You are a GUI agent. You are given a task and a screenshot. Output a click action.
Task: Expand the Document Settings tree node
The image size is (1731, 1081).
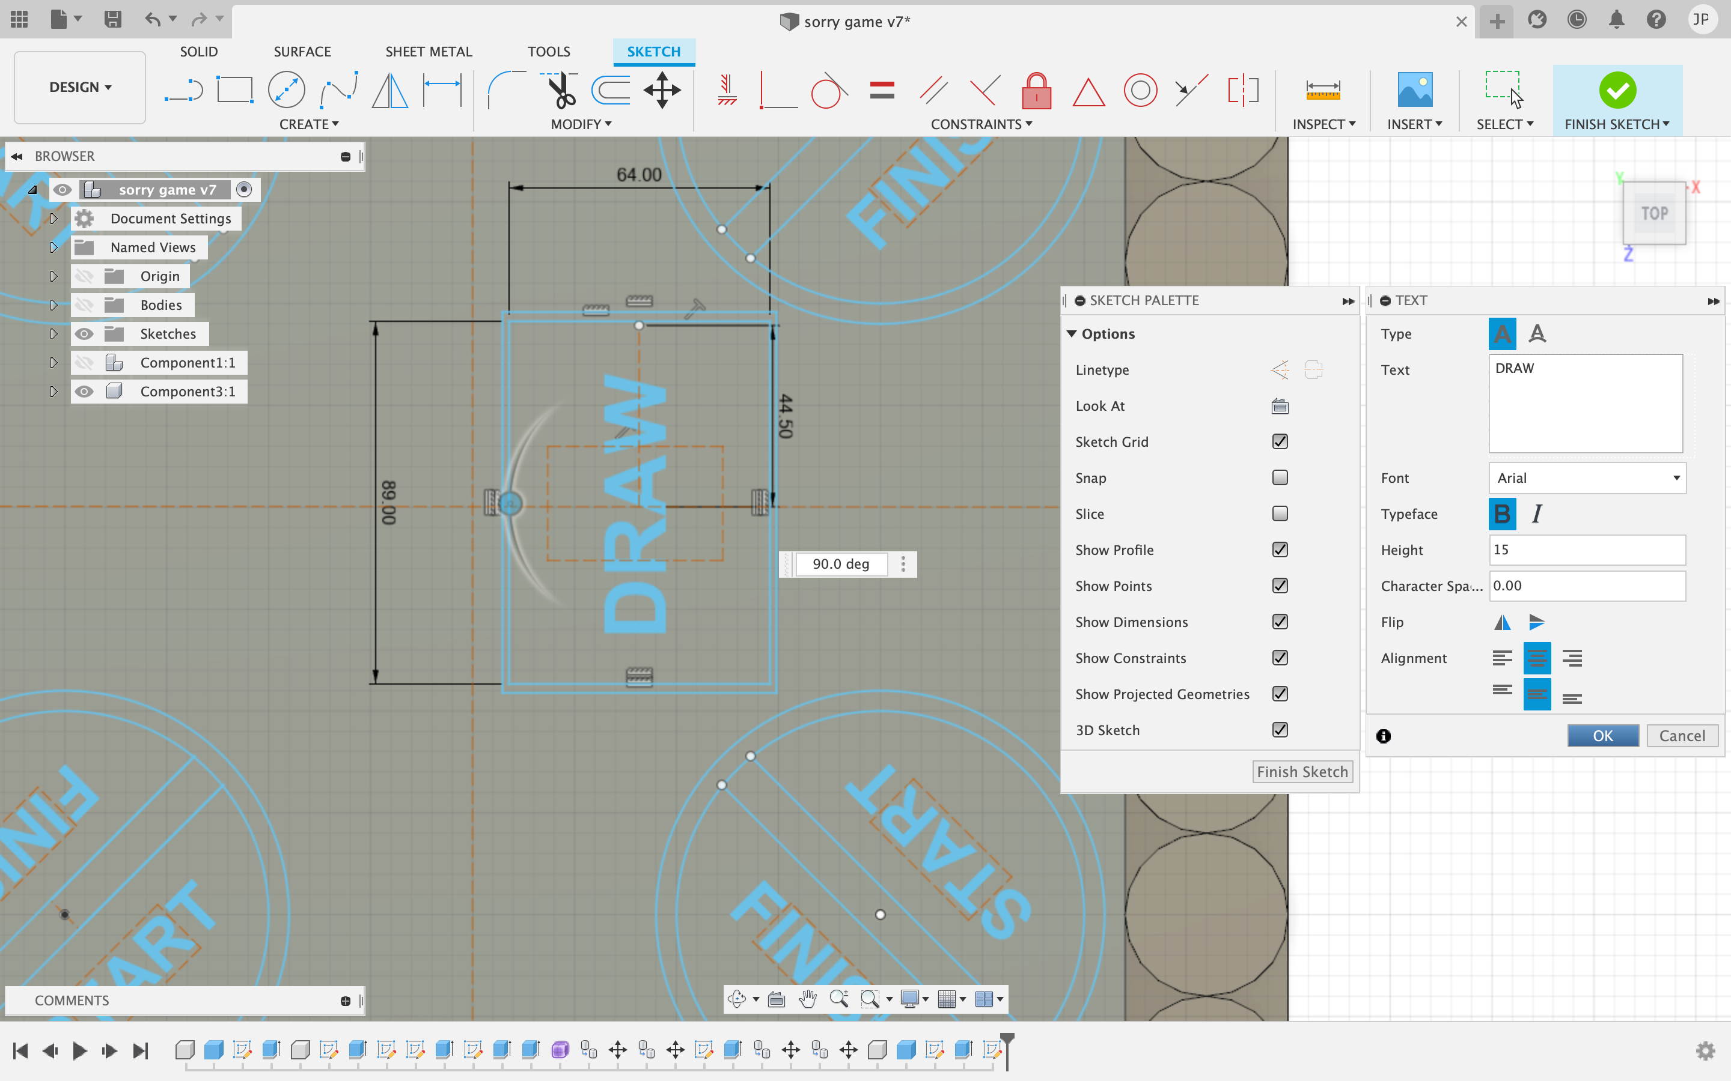[x=53, y=218]
